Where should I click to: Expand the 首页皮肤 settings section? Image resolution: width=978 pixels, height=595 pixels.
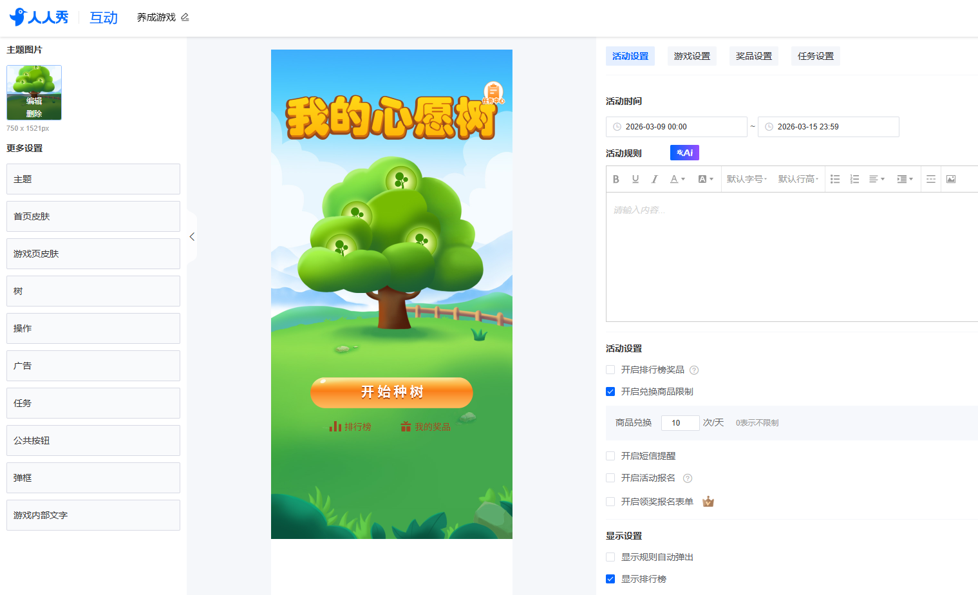coord(93,216)
